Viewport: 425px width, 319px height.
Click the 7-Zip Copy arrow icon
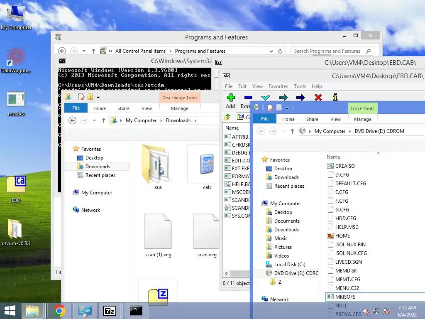pos(283,97)
